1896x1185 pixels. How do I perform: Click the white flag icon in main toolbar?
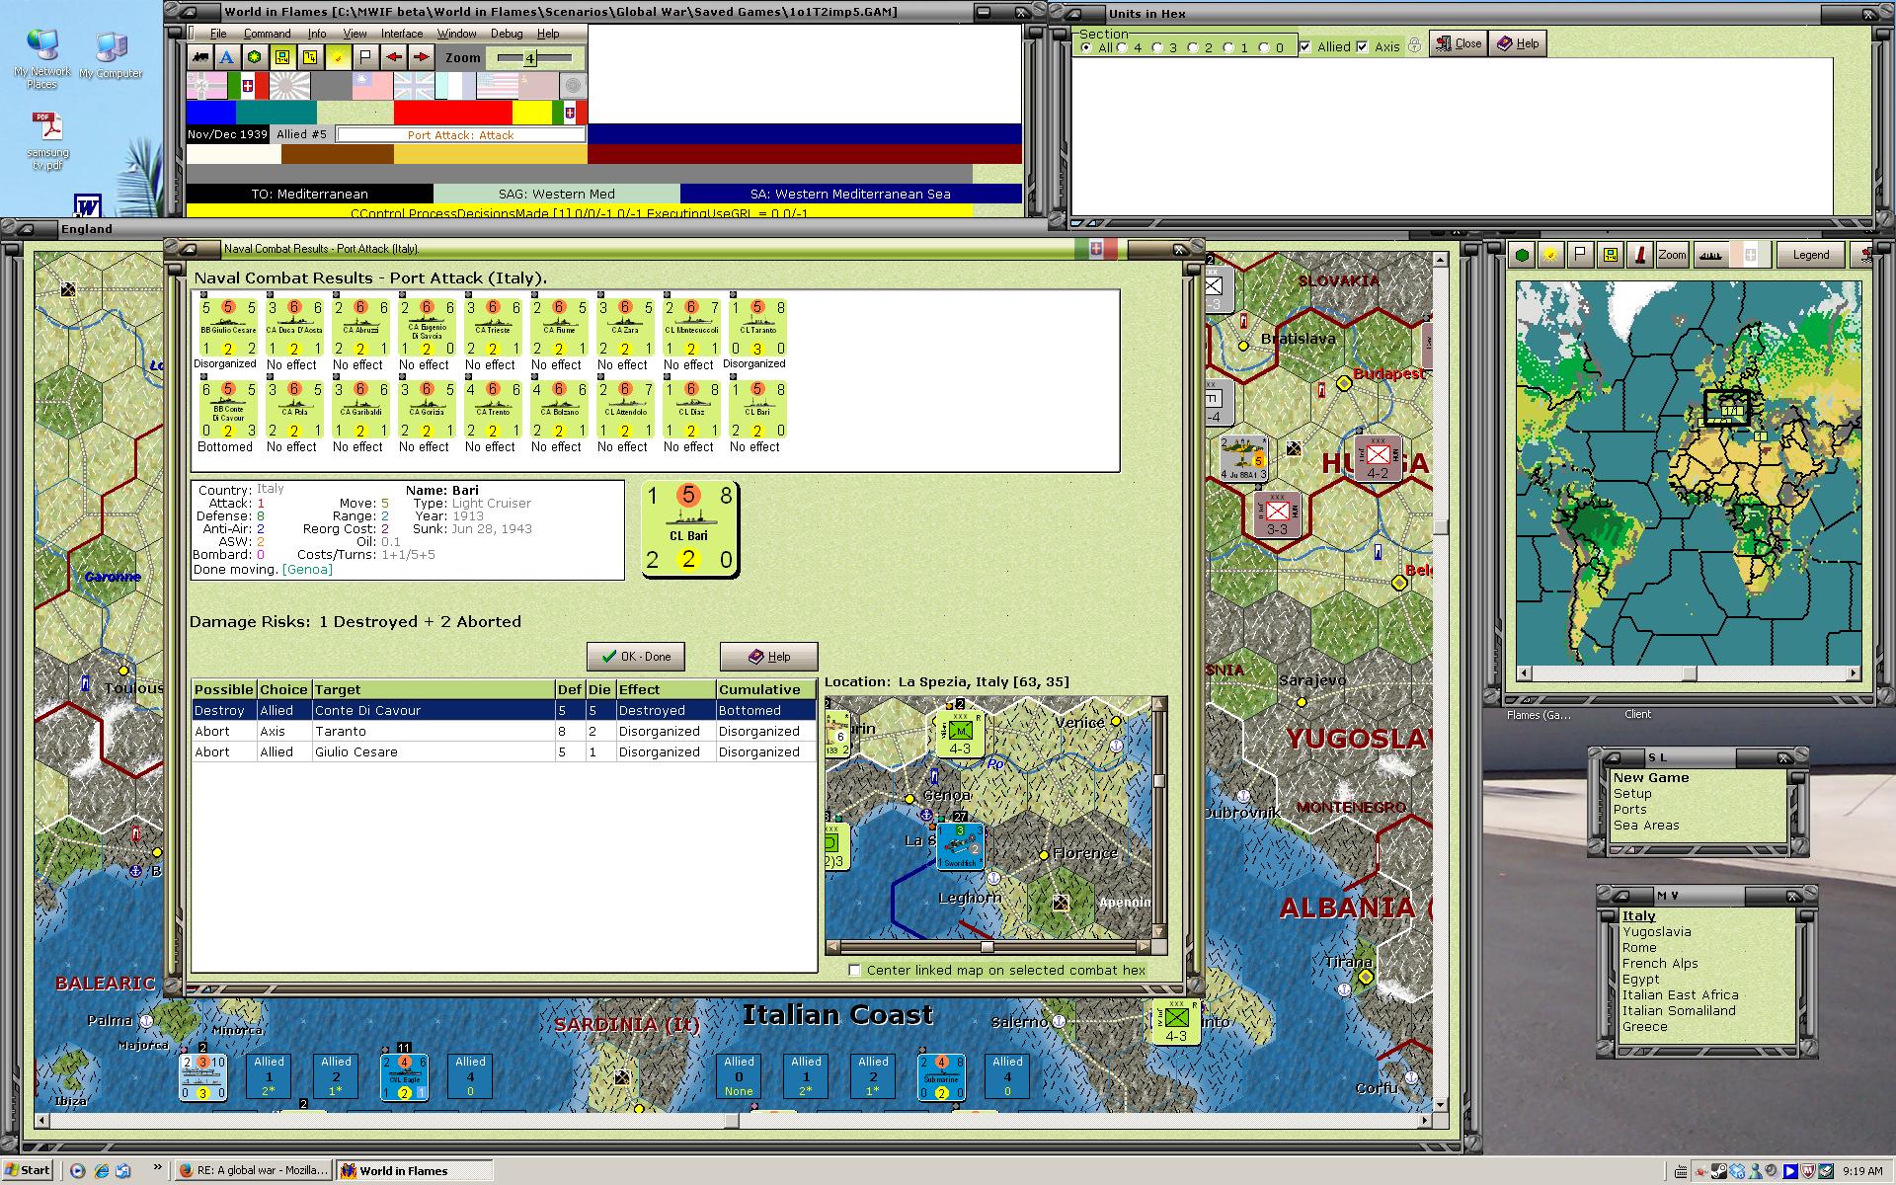pyautogui.click(x=365, y=57)
